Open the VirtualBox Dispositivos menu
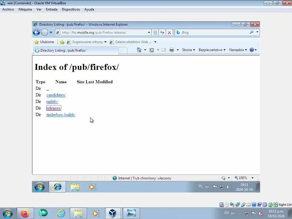The width and height of the screenshot is (292, 219). pos(71,9)
